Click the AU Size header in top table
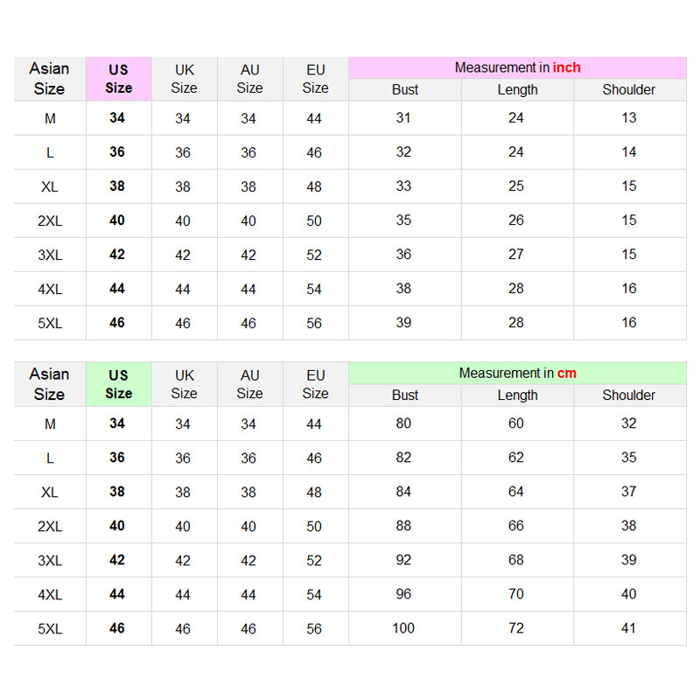Screen dimensions: 700x700 pos(250,79)
